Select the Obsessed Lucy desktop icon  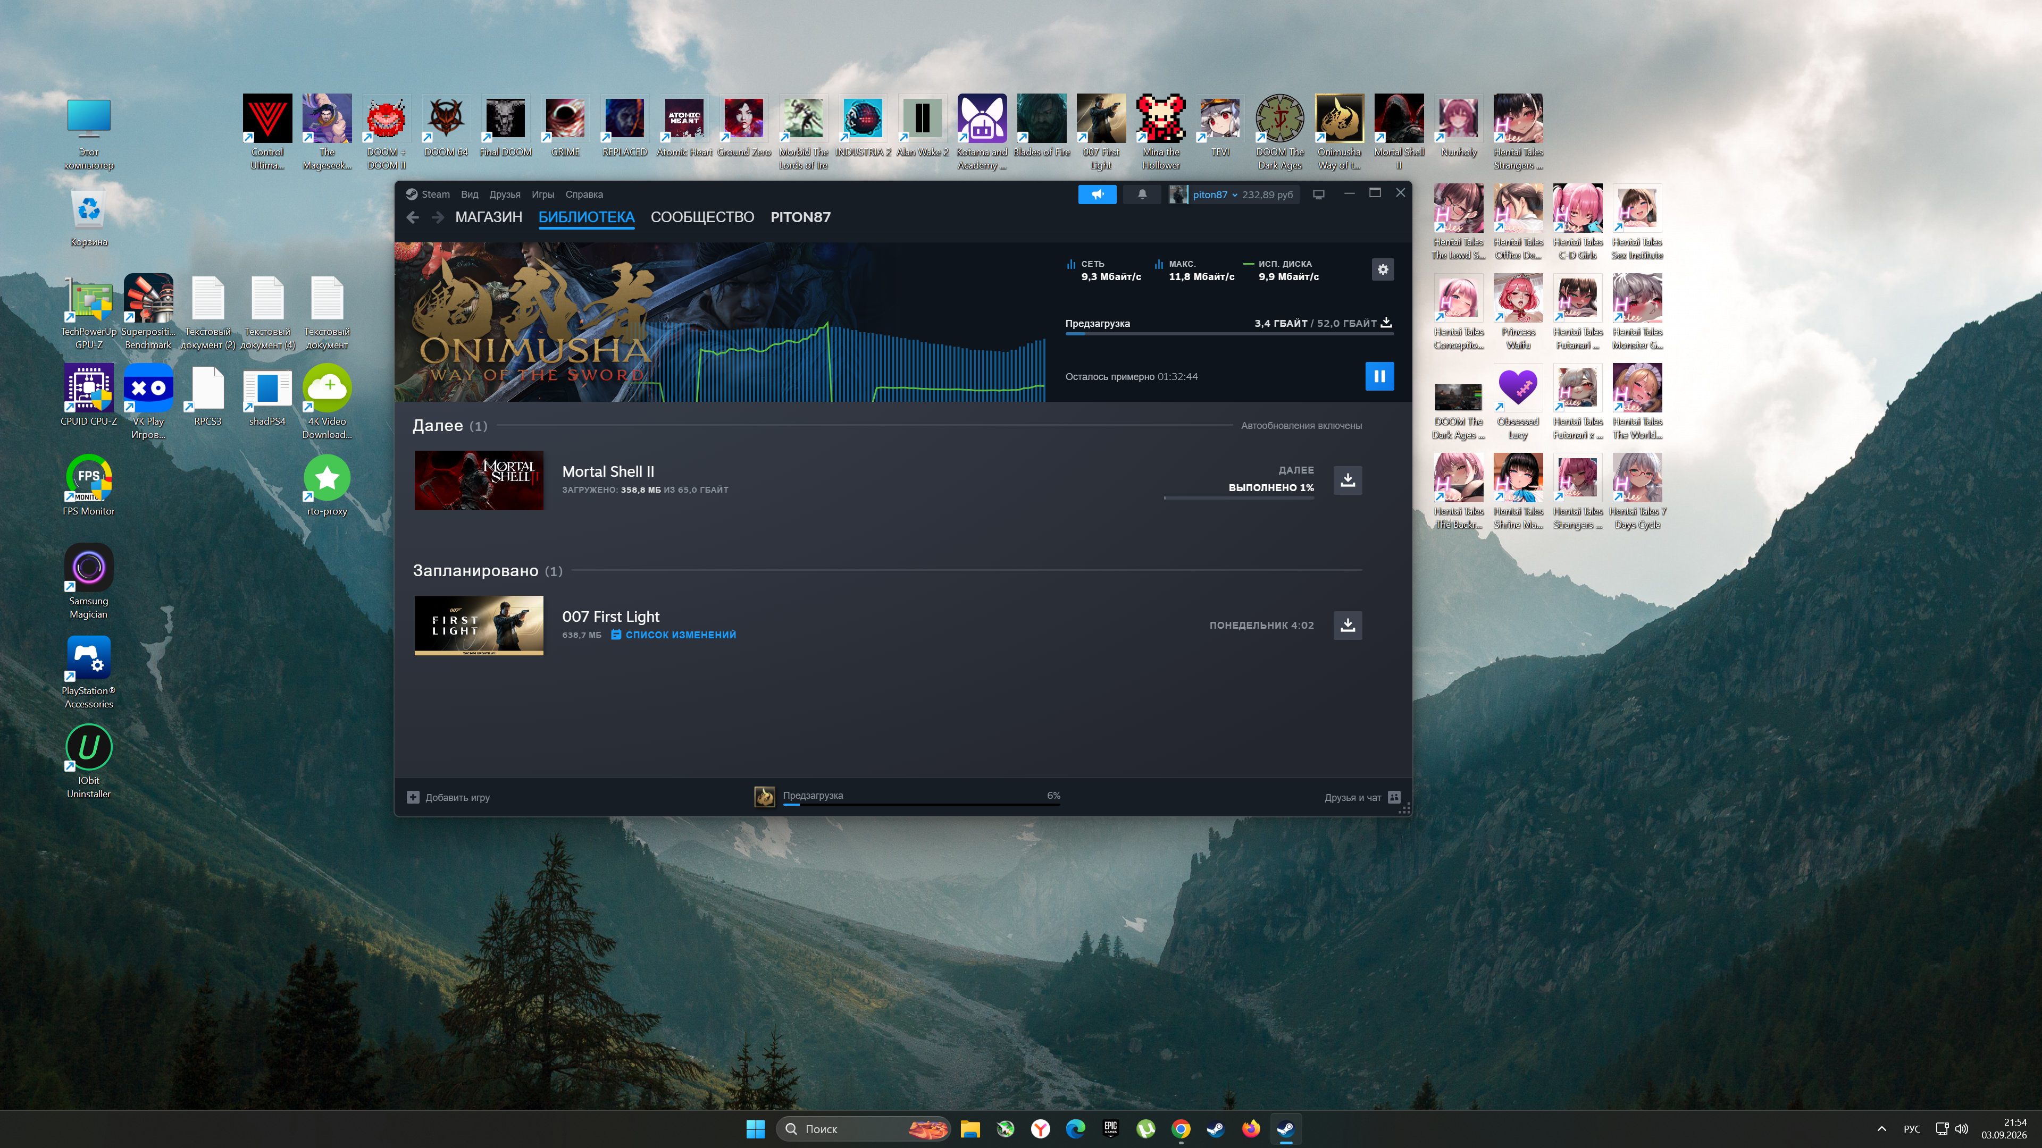click(1518, 402)
